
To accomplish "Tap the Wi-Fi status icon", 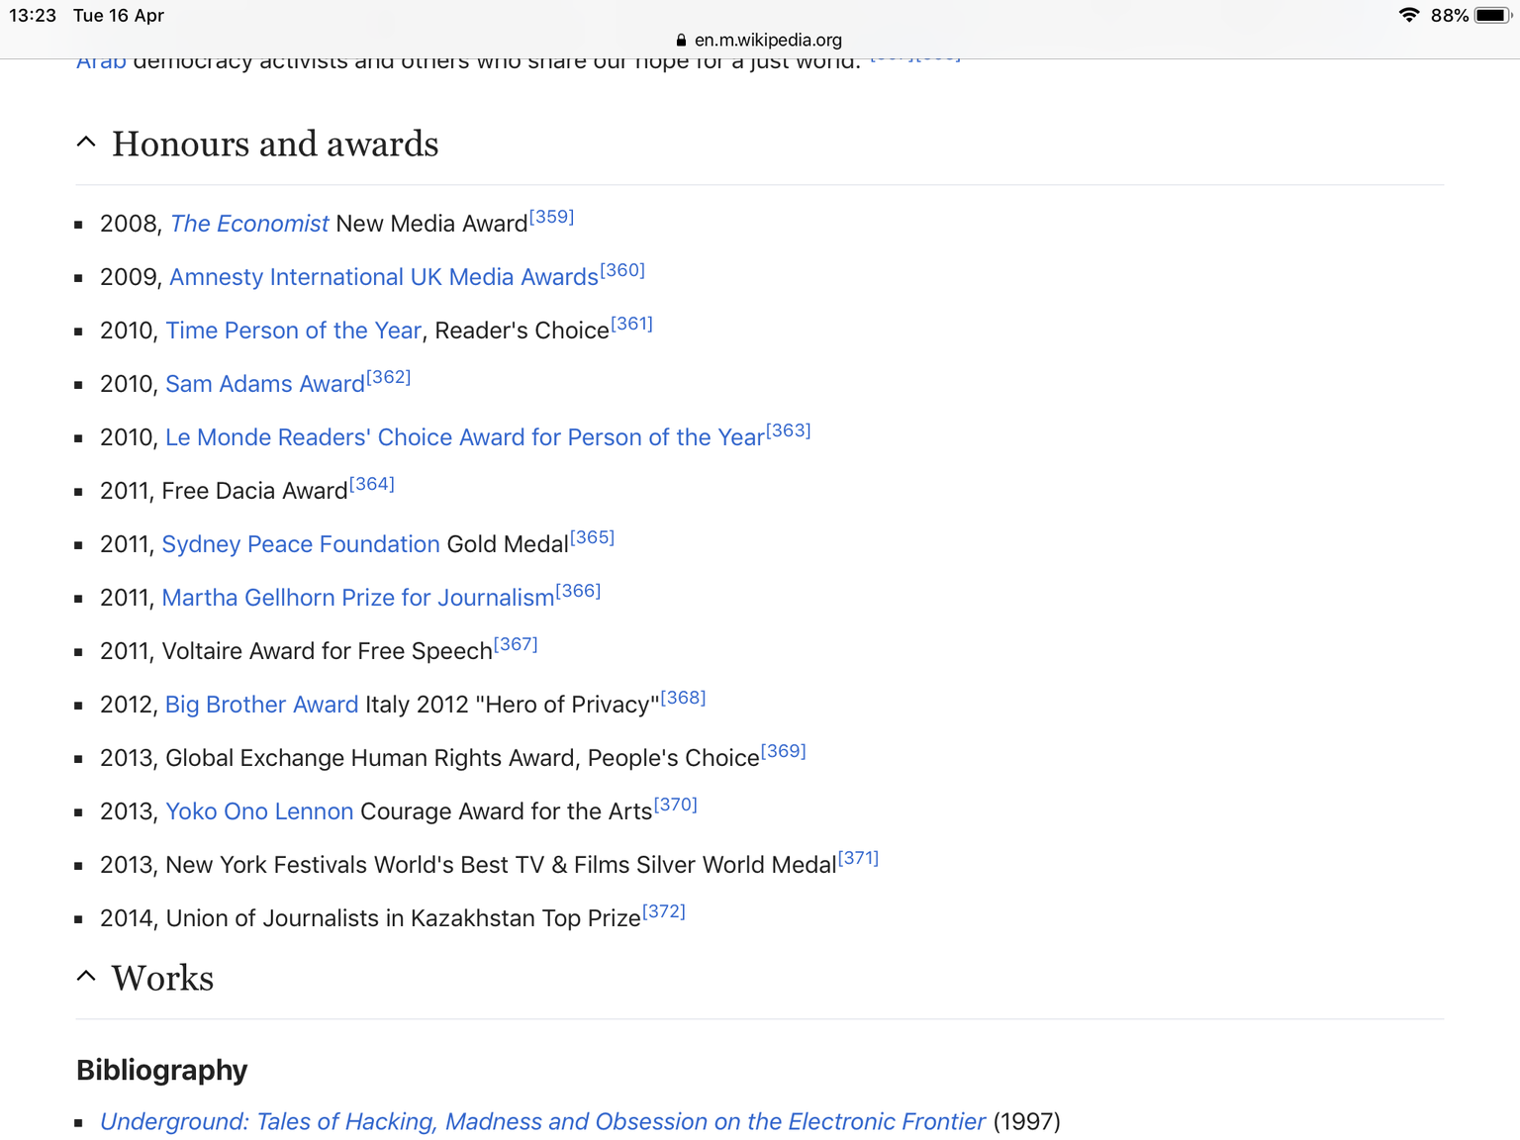I will click(1409, 15).
